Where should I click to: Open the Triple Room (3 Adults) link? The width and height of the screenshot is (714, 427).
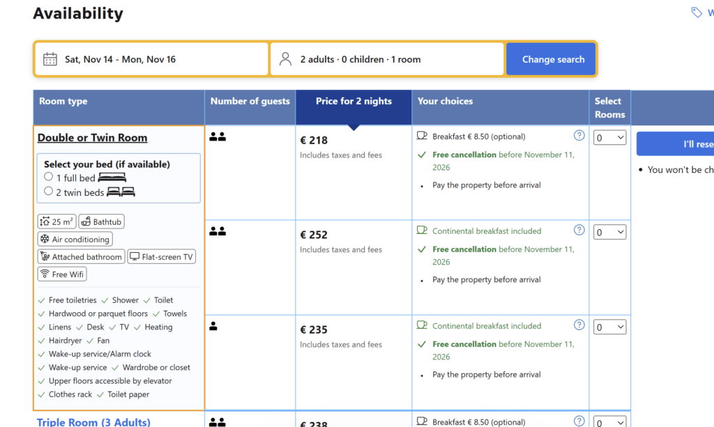click(x=93, y=422)
